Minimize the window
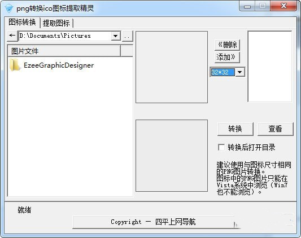This screenshot has height=238, width=301. point(247,7)
